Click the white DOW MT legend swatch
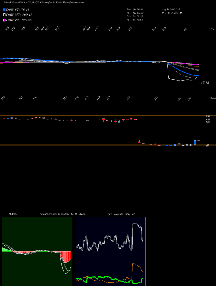Viewport: 216px width, 286px height. coord(4,15)
